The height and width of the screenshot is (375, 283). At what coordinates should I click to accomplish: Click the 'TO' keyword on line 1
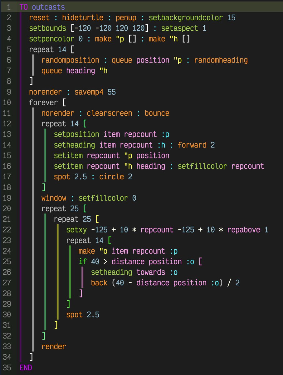point(23,7)
